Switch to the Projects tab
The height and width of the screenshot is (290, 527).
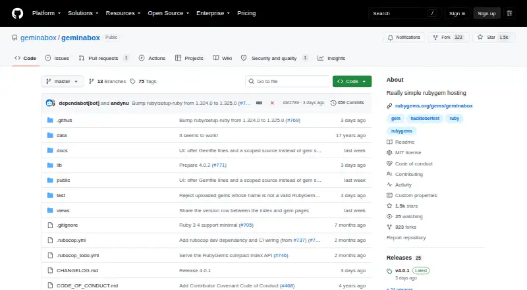pyautogui.click(x=189, y=58)
